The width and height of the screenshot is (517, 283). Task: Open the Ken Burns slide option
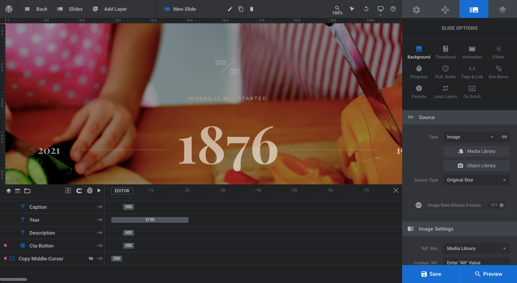[498, 72]
